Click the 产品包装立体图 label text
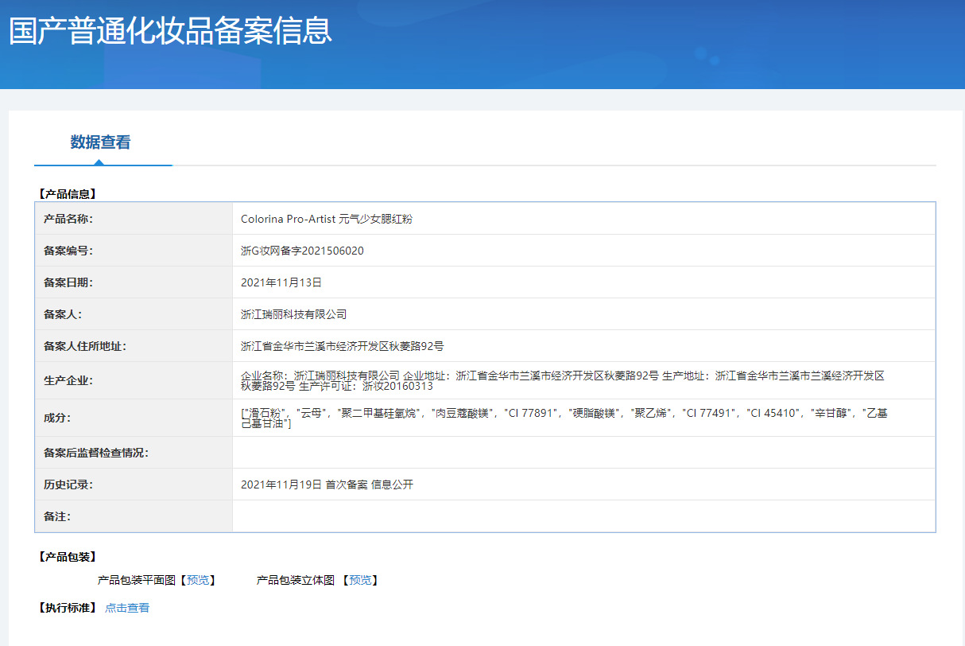The image size is (965, 646). click(x=296, y=580)
